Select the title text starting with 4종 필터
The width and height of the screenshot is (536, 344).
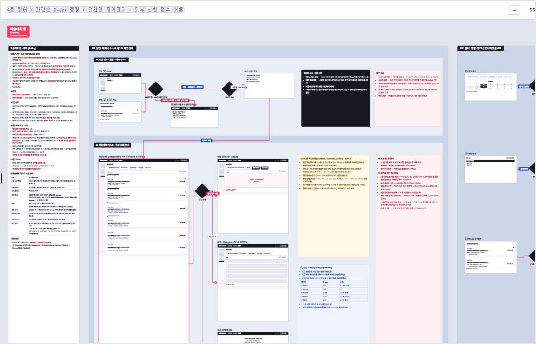(x=95, y=10)
